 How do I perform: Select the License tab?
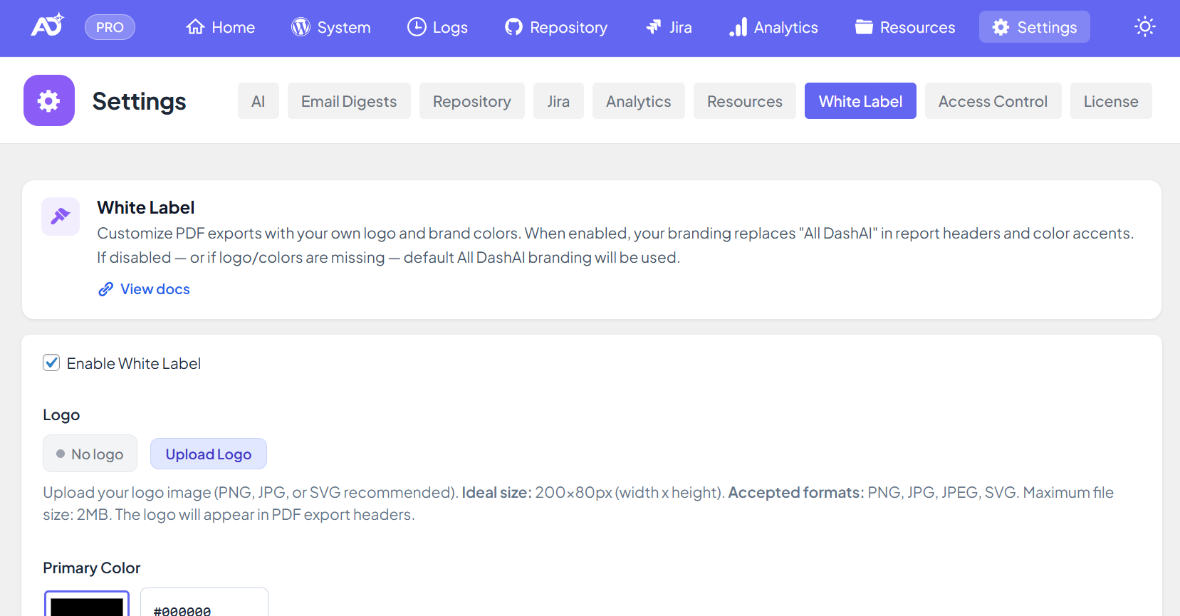(1110, 101)
